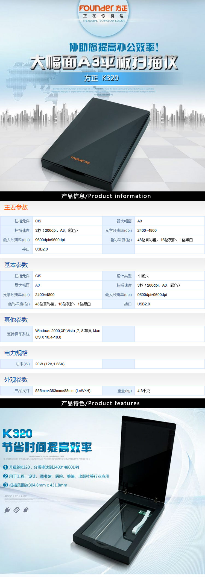Image resolution: width=205 pixels, height=577 pixels.
Task: Click the 方正 K320 model banner
Action: [x=101, y=78]
